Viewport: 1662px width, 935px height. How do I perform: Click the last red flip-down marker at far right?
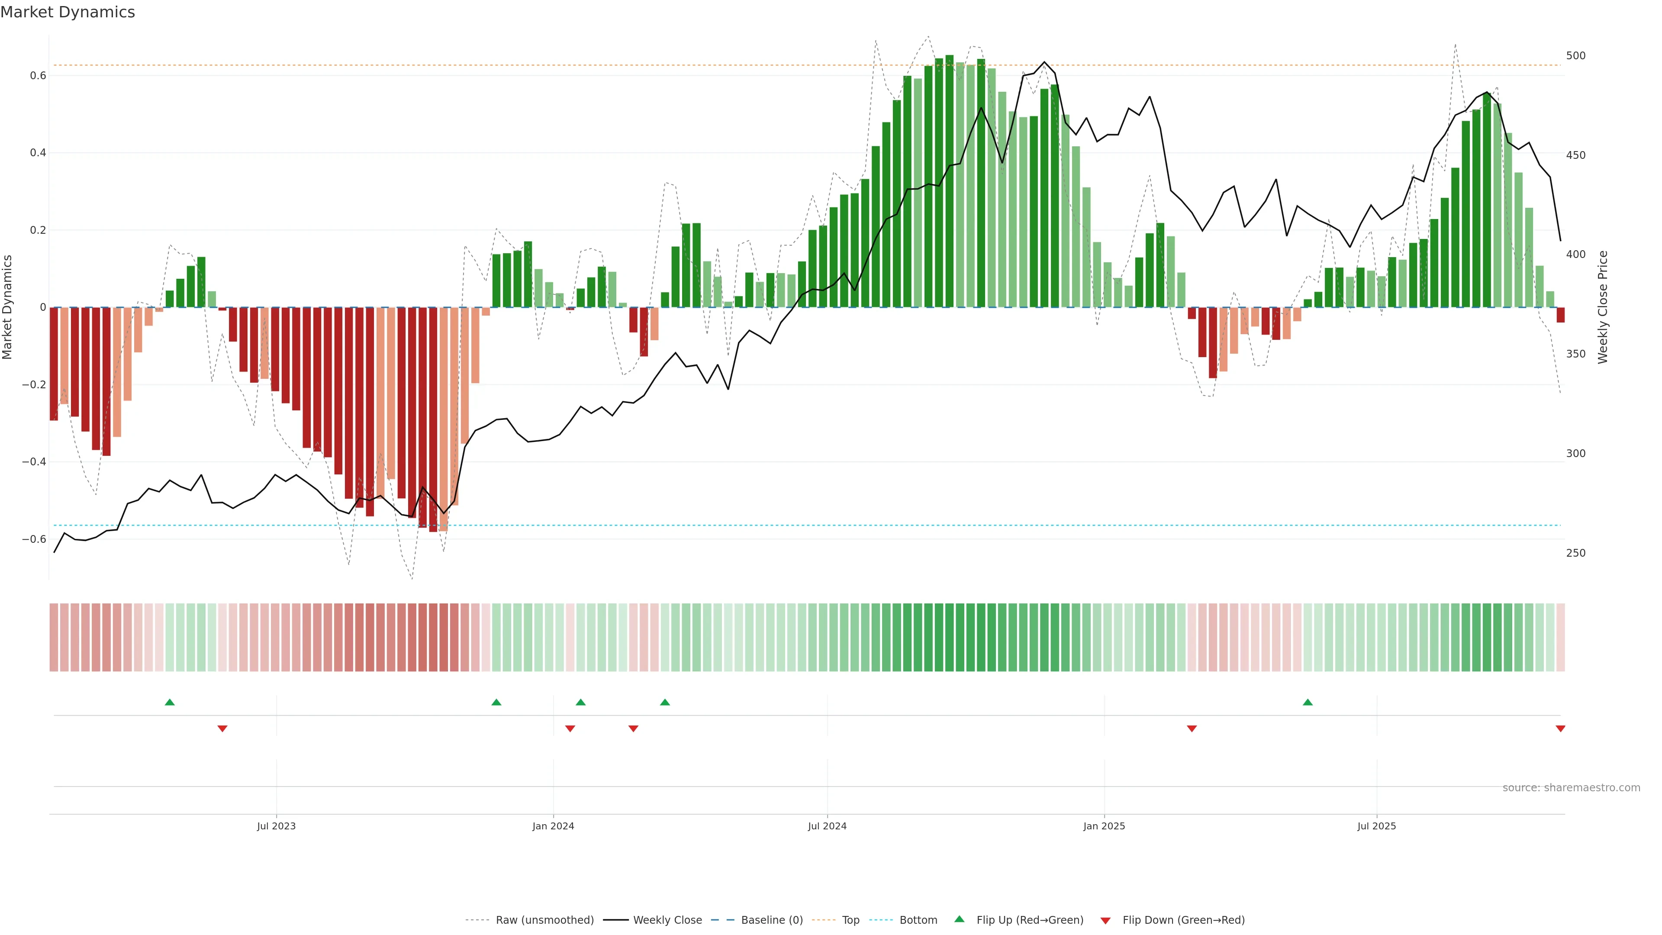(x=1560, y=729)
